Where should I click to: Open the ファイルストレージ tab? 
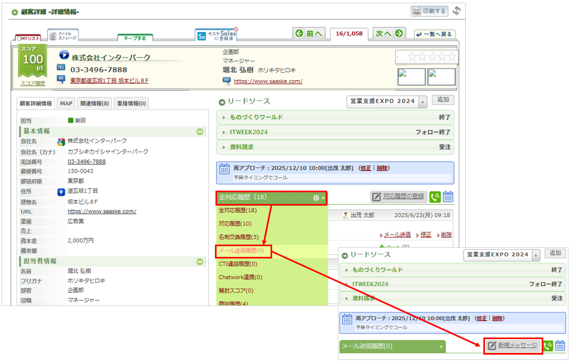point(63,36)
